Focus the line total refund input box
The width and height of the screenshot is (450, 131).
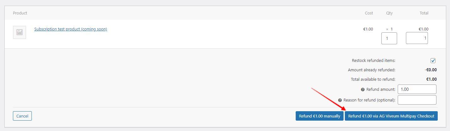tap(417, 38)
